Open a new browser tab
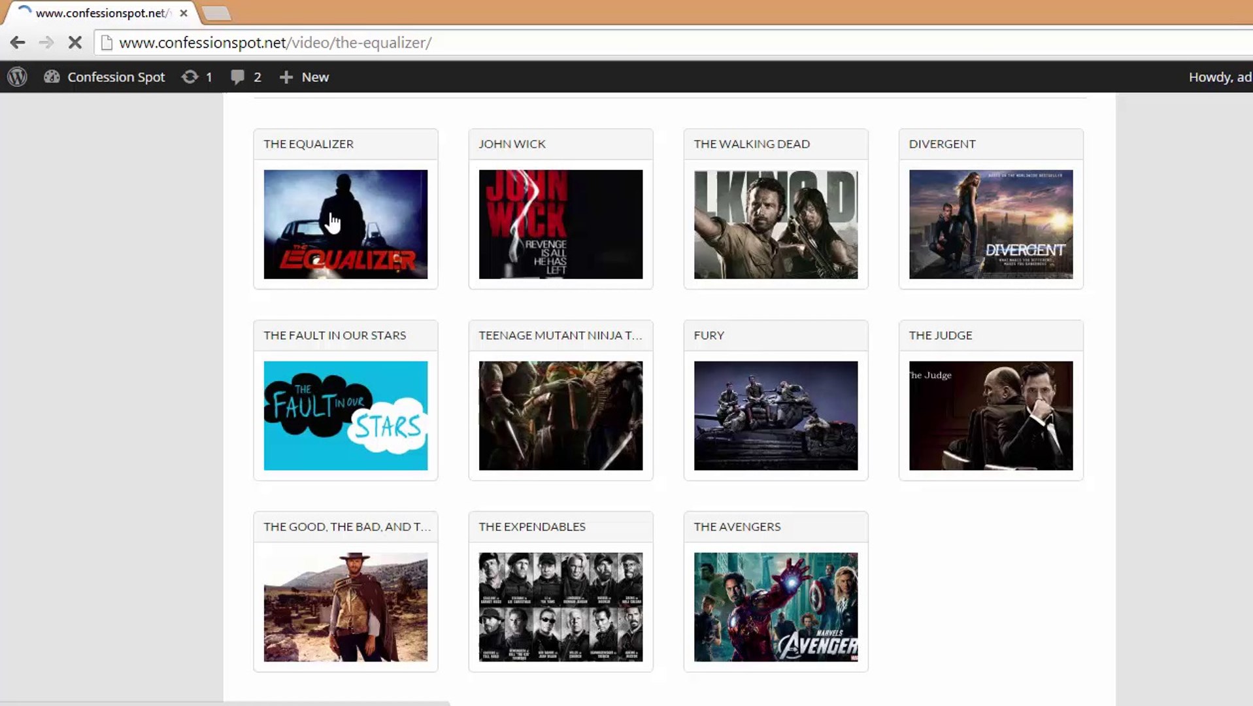Image resolution: width=1253 pixels, height=706 pixels. (216, 13)
